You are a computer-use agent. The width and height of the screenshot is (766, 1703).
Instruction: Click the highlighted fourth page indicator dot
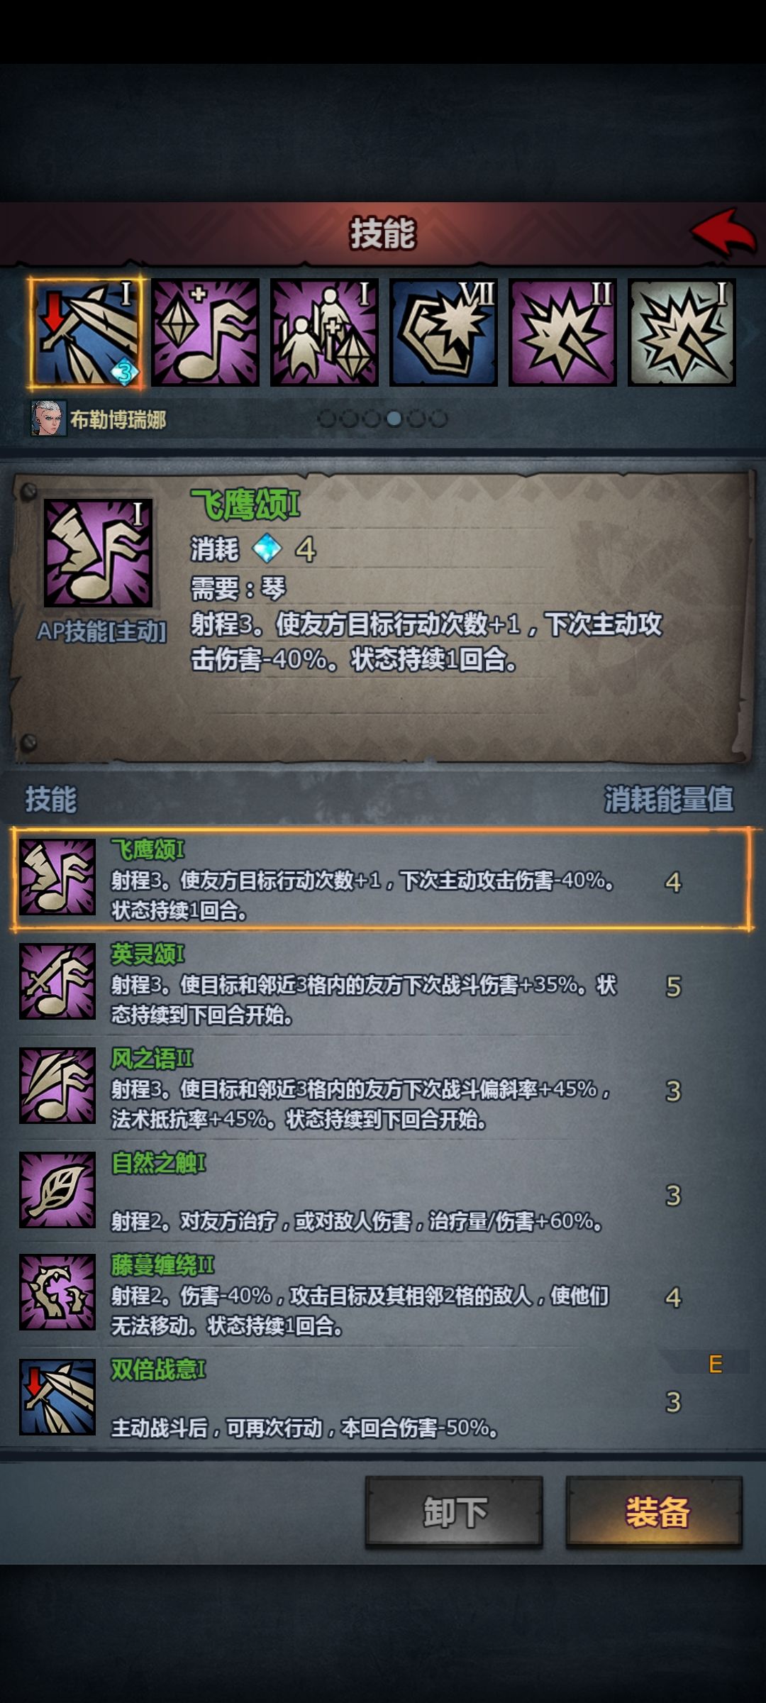click(x=394, y=419)
